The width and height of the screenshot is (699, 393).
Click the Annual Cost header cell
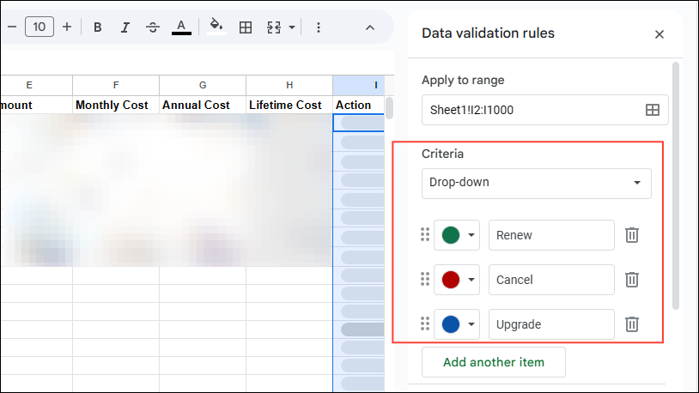(203, 106)
